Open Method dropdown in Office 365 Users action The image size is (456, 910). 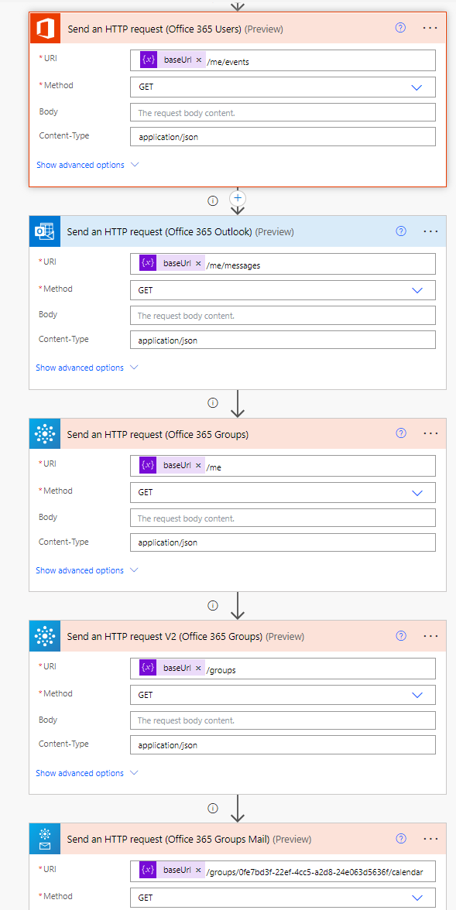tap(283, 87)
